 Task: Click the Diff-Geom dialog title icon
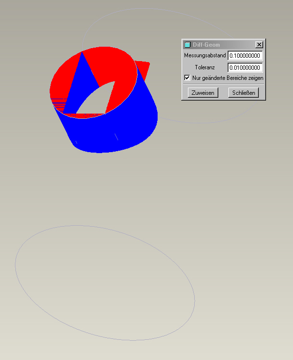click(188, 45)
